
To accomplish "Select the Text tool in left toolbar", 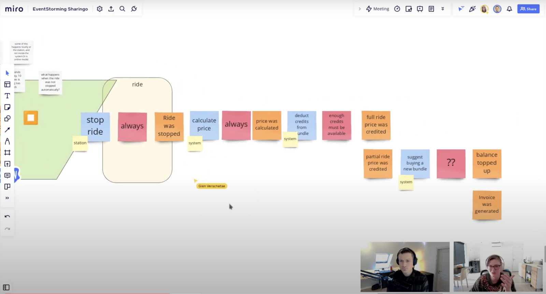I will click(7, 96).
